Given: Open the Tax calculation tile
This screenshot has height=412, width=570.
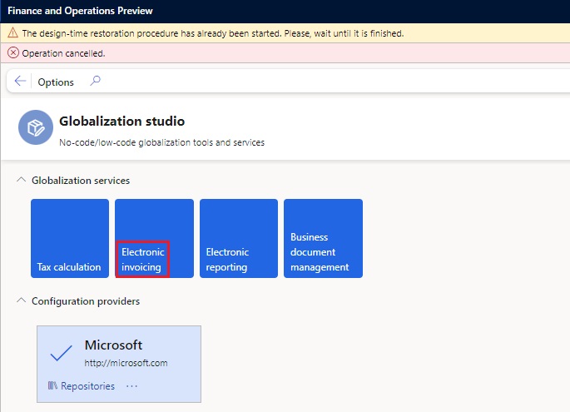Looking at the screenshot, I should point(70,239).
